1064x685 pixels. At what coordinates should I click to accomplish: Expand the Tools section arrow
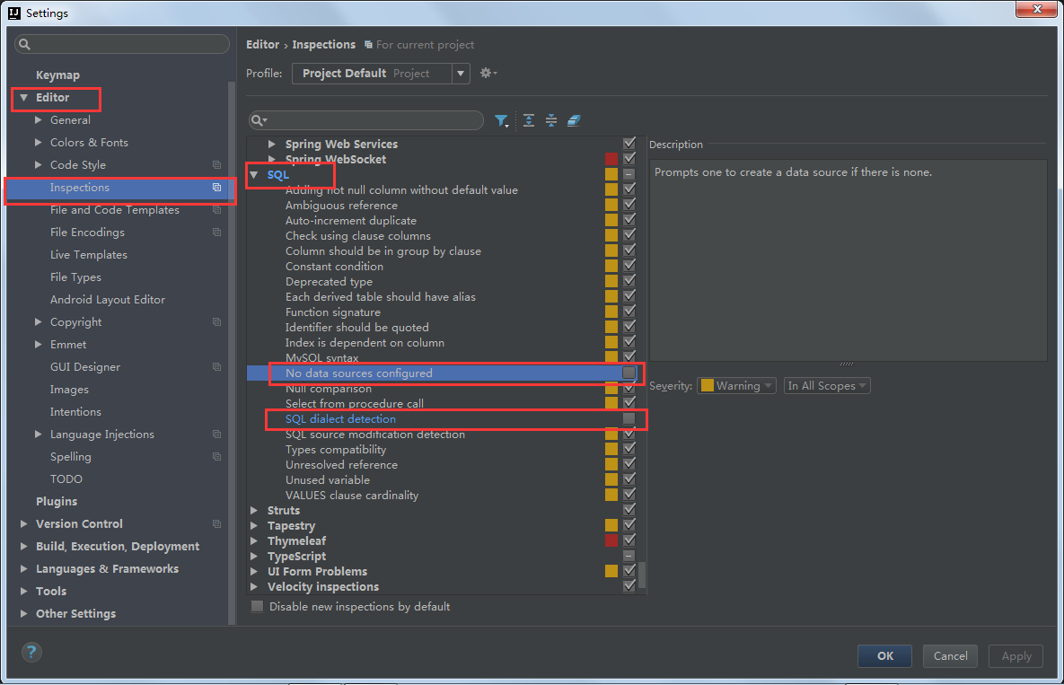pos(23,591)
